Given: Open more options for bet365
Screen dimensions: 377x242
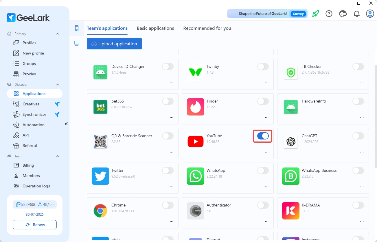Looking at the screenshot, I should [172, 118].
